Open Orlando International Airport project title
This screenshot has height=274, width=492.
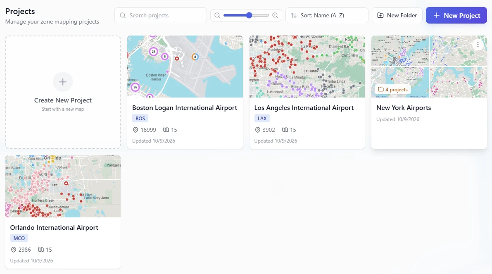(54, 228)
